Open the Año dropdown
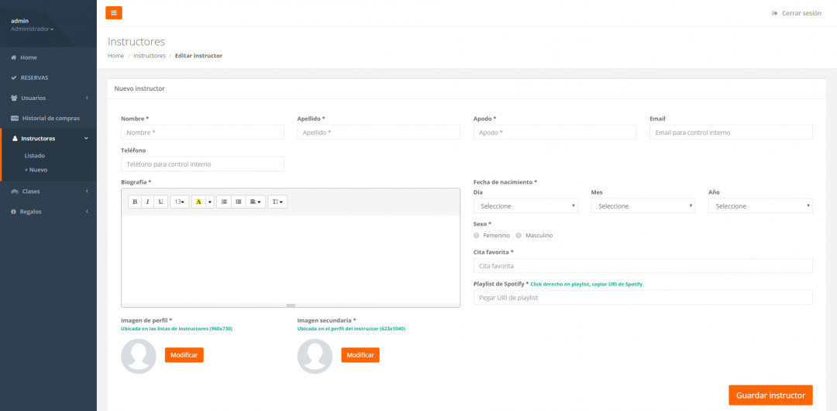Image resolution: width=837 pixels, height=411 pixels. tap(760, 205)
